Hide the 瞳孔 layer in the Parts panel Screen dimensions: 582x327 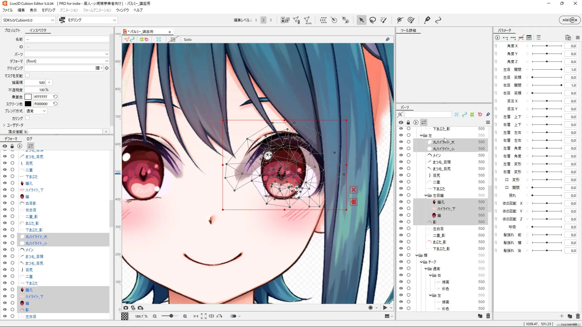[401, 202]
